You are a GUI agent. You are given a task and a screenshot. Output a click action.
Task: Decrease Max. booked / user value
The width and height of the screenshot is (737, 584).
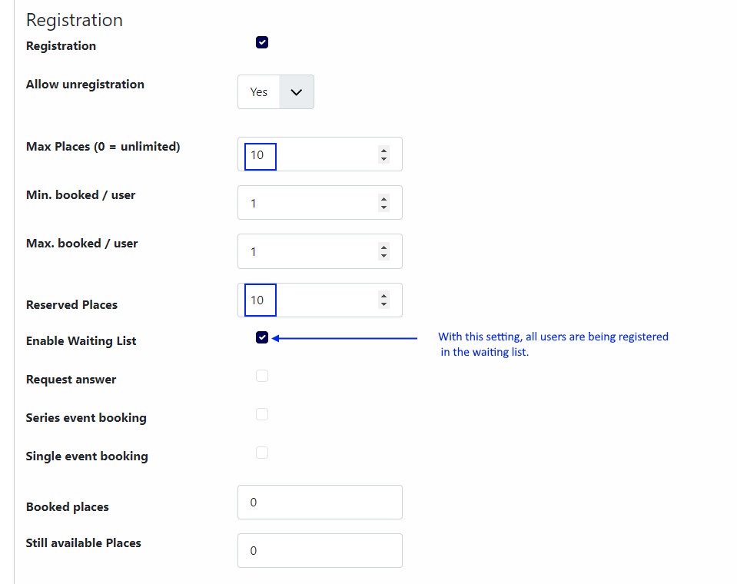pos(384,256)
